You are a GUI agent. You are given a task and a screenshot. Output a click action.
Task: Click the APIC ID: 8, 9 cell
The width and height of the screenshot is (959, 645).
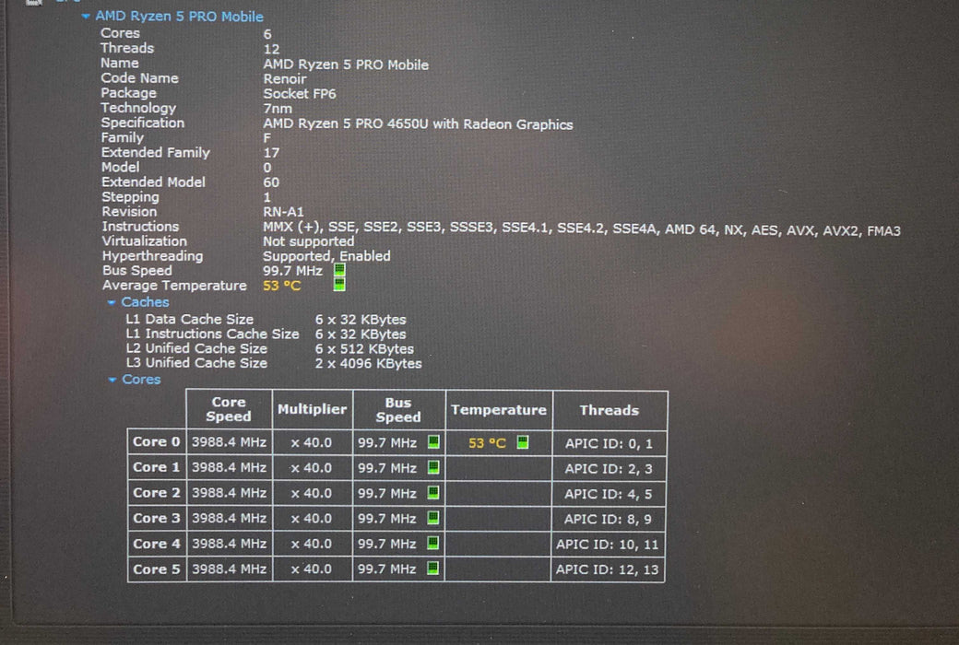609,519
